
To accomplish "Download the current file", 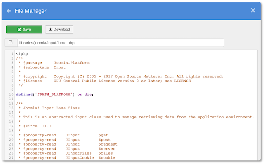I will (59, 30).
